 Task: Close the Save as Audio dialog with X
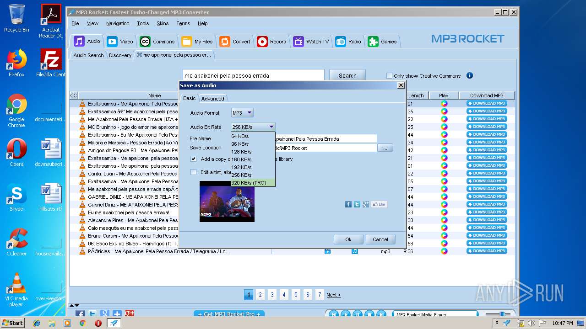pyautogui.click(x=401, y=85)
